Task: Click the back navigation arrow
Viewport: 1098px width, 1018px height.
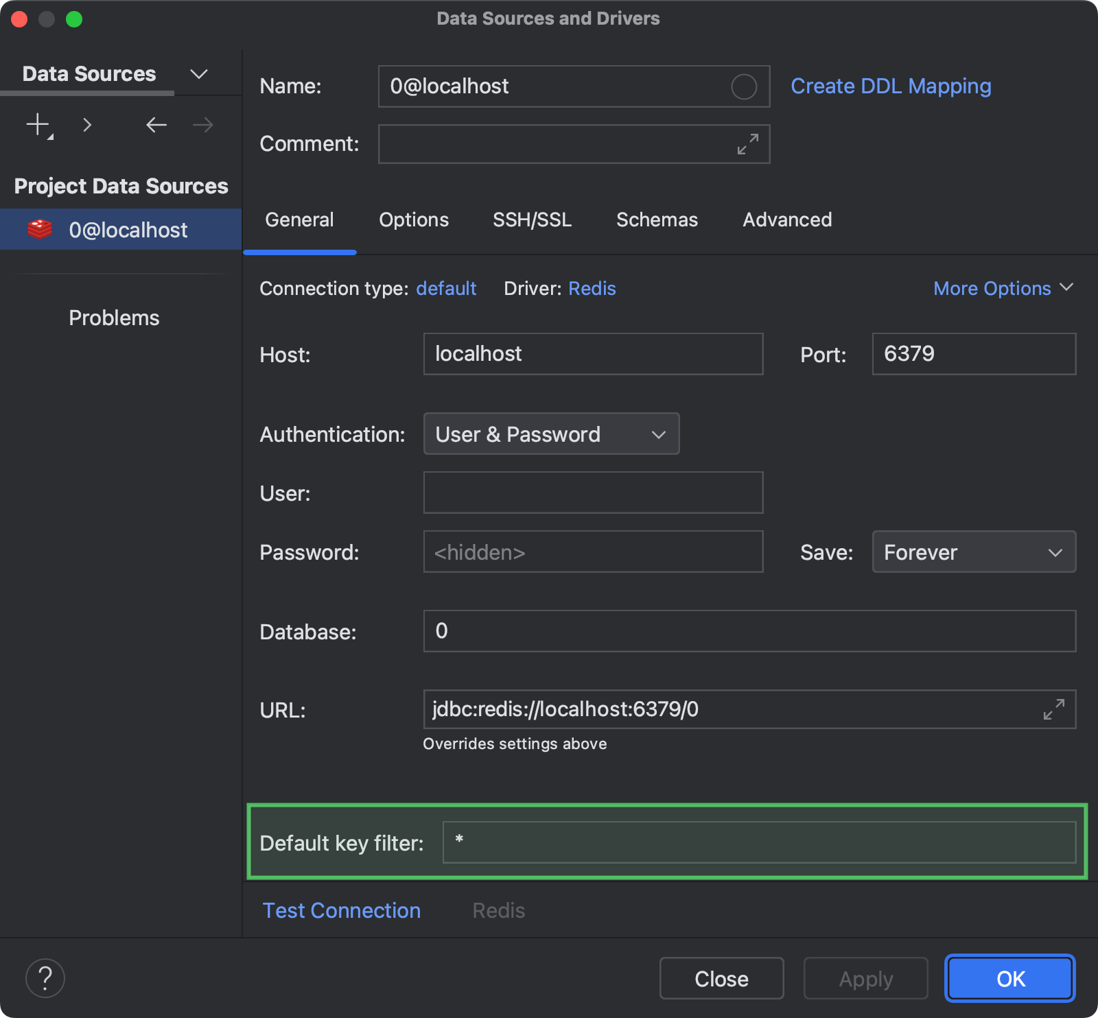Action: (156, 124)
